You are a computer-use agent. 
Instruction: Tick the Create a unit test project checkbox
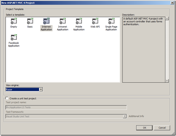tap(7, 98)
